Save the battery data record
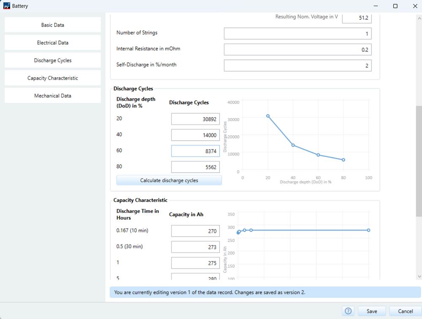 click(x=372, y=311)
